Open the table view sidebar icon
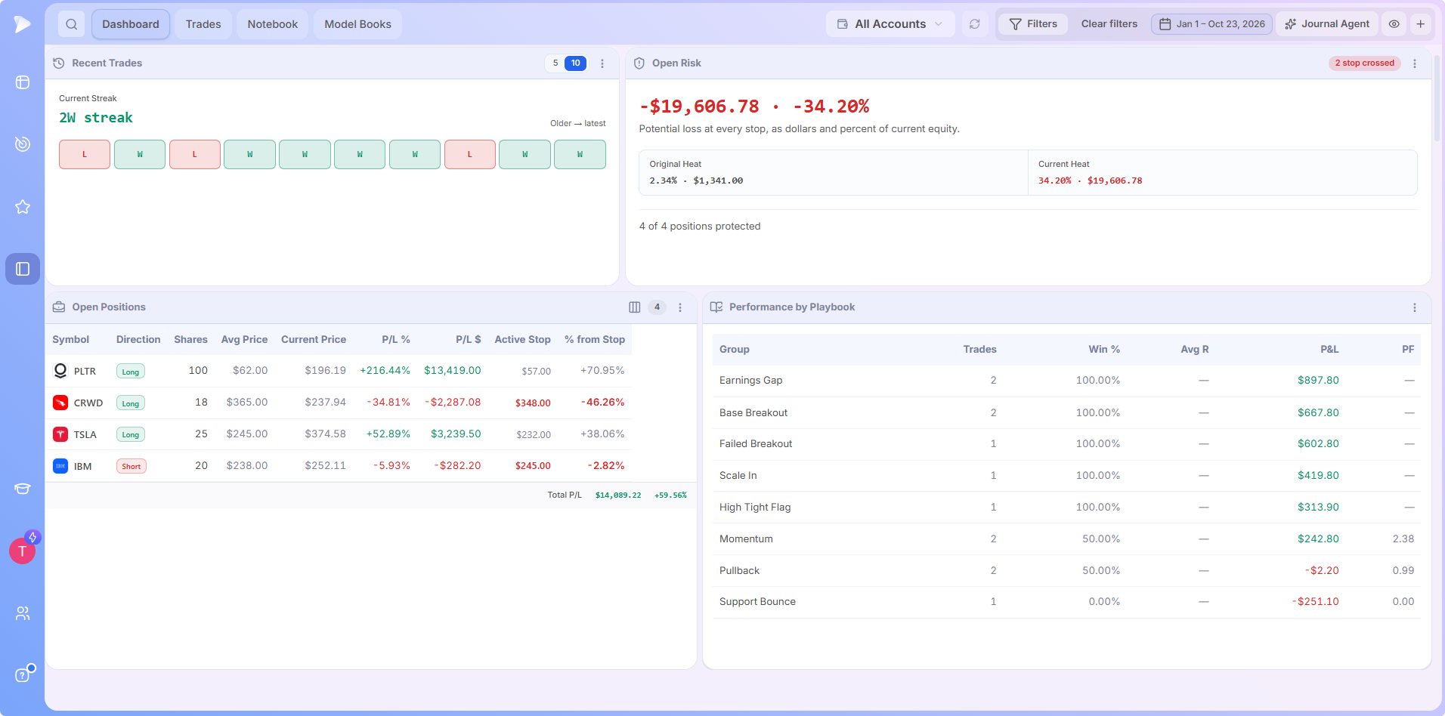This screenshot has width=1445, height=716. 23,82
